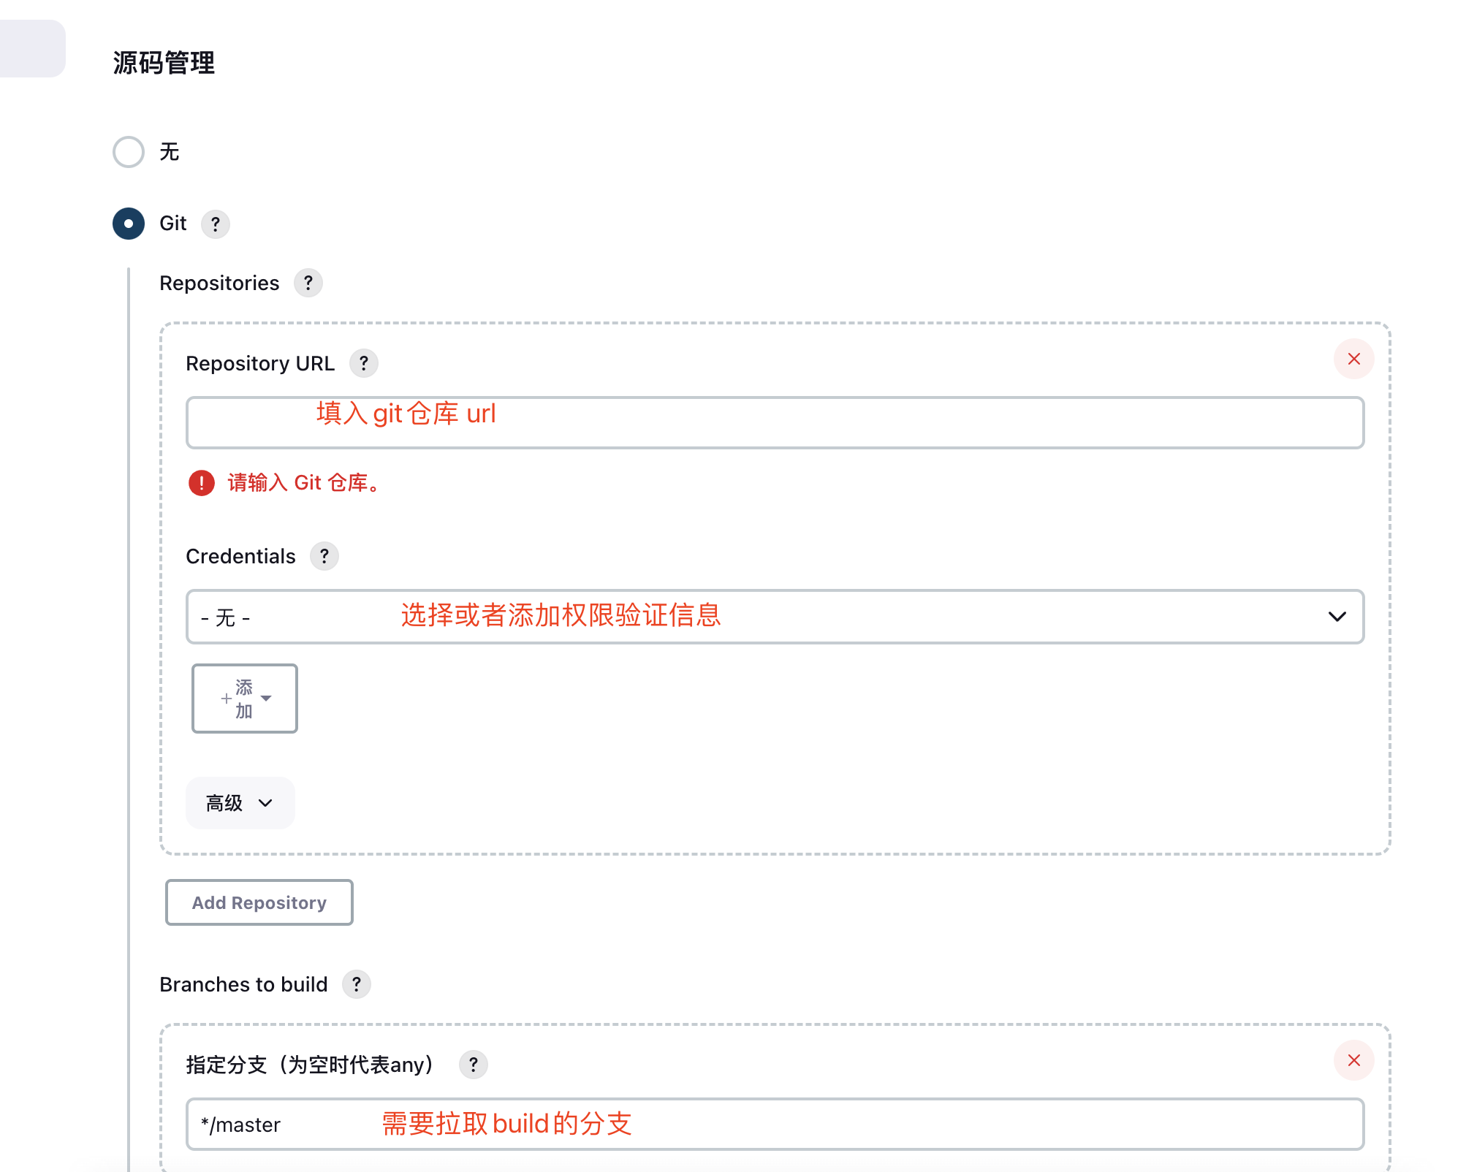Click the 添加 credentials button
1466x1172 pixels.
[x=245, y=699]
